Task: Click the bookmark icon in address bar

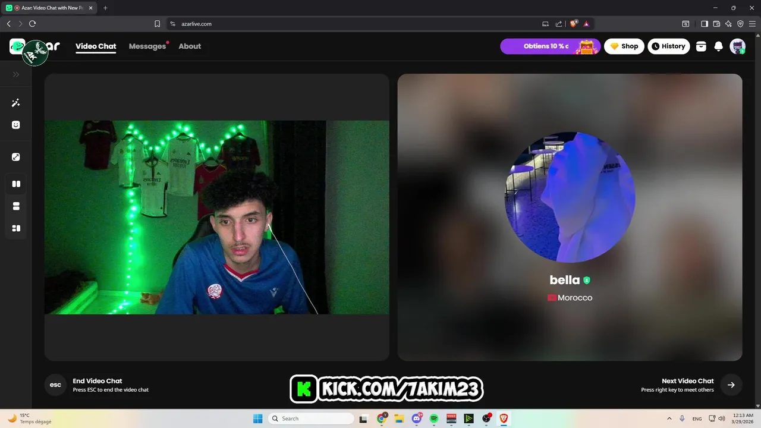Action: click(158, 24)
